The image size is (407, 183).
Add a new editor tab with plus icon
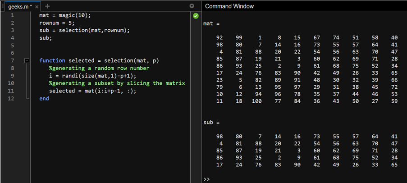click(47, 6)
